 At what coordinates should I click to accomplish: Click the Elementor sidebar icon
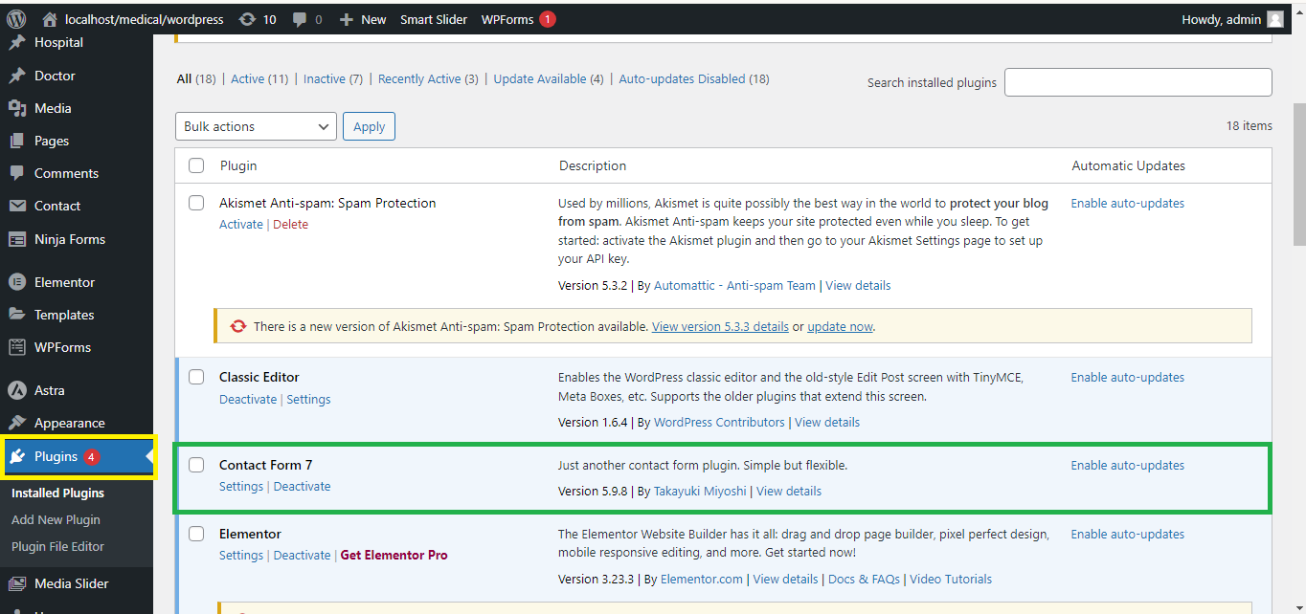(x=16, y=282)
